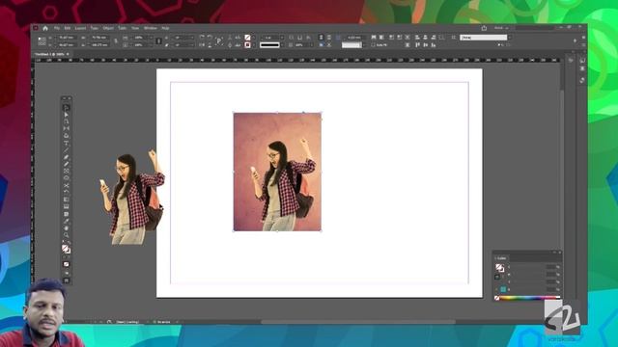
Task: Click the Fill/Stroke proxy in the Color panel
Action: pyautogui.click(x=500, y=268)
